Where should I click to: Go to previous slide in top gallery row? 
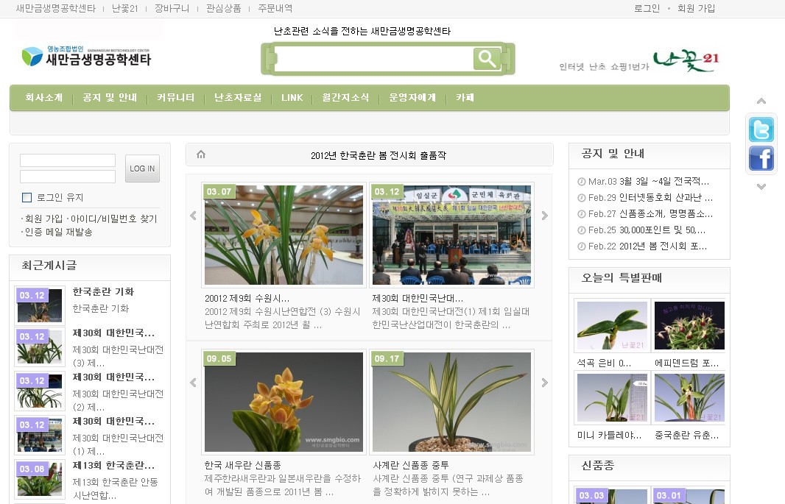193,216
